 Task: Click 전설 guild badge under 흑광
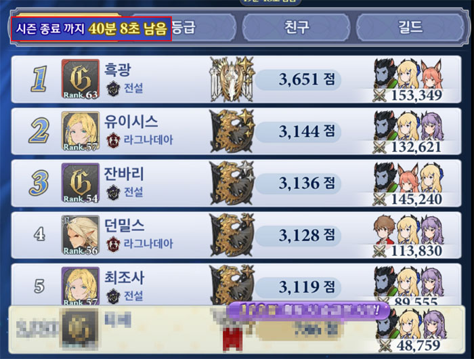pos(113,89)
